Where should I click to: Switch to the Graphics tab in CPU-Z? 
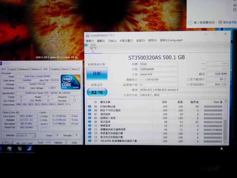tap(56, 69)
